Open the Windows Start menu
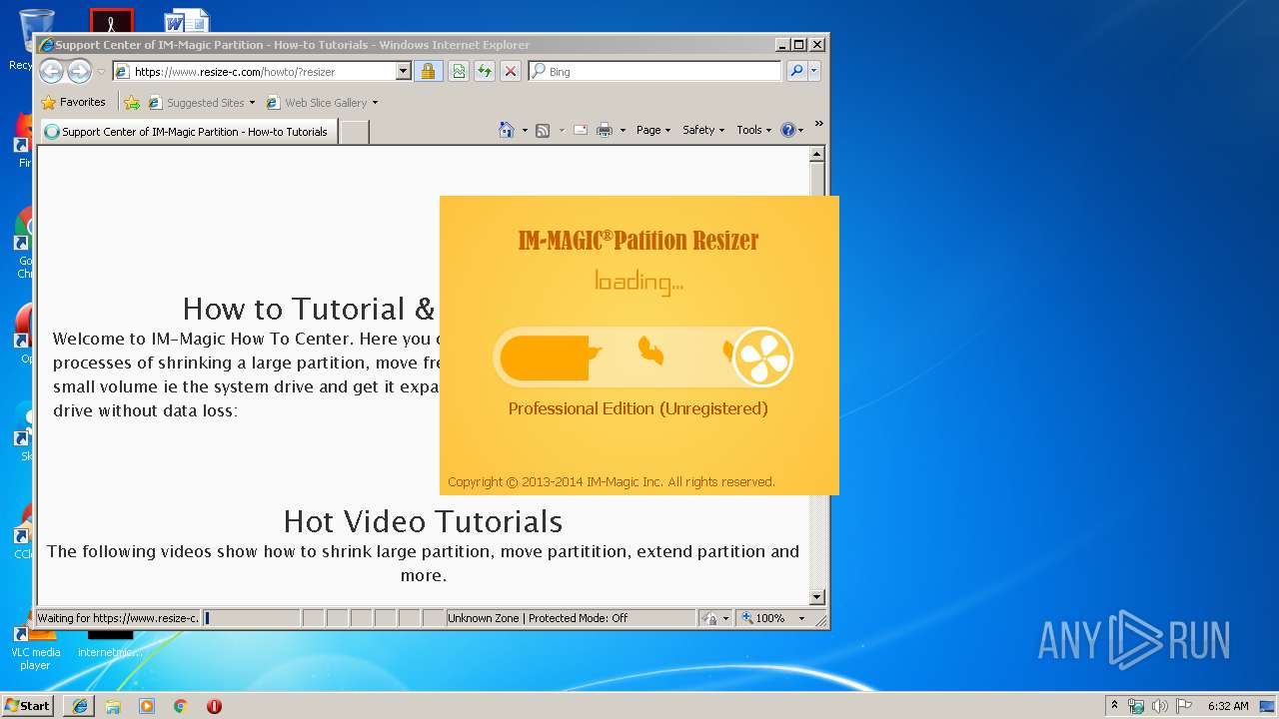 (27, 705)
